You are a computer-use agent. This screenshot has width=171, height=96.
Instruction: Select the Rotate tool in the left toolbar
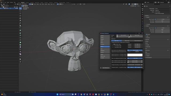[x=20, y=16]
